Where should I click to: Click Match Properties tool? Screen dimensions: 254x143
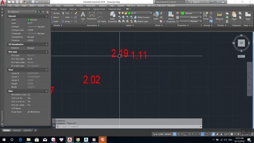pos(171,17)
